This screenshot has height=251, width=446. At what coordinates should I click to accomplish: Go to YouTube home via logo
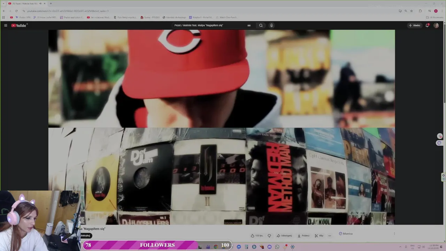tap(19, 25)
